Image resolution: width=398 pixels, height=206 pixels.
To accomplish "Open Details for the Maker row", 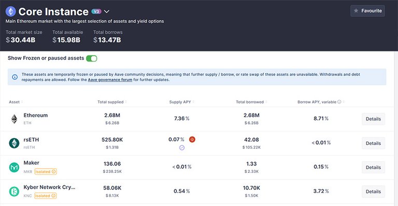I will click(x=373, y=168).
